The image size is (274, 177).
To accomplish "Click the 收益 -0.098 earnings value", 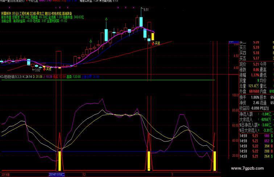I will click(x=255, y=108).
